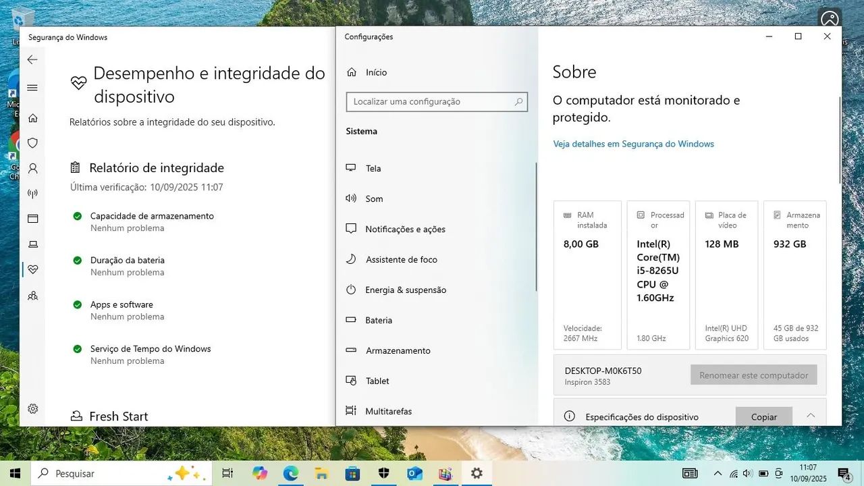Show hidden system tray icons
864x486 pixels.
717,474
